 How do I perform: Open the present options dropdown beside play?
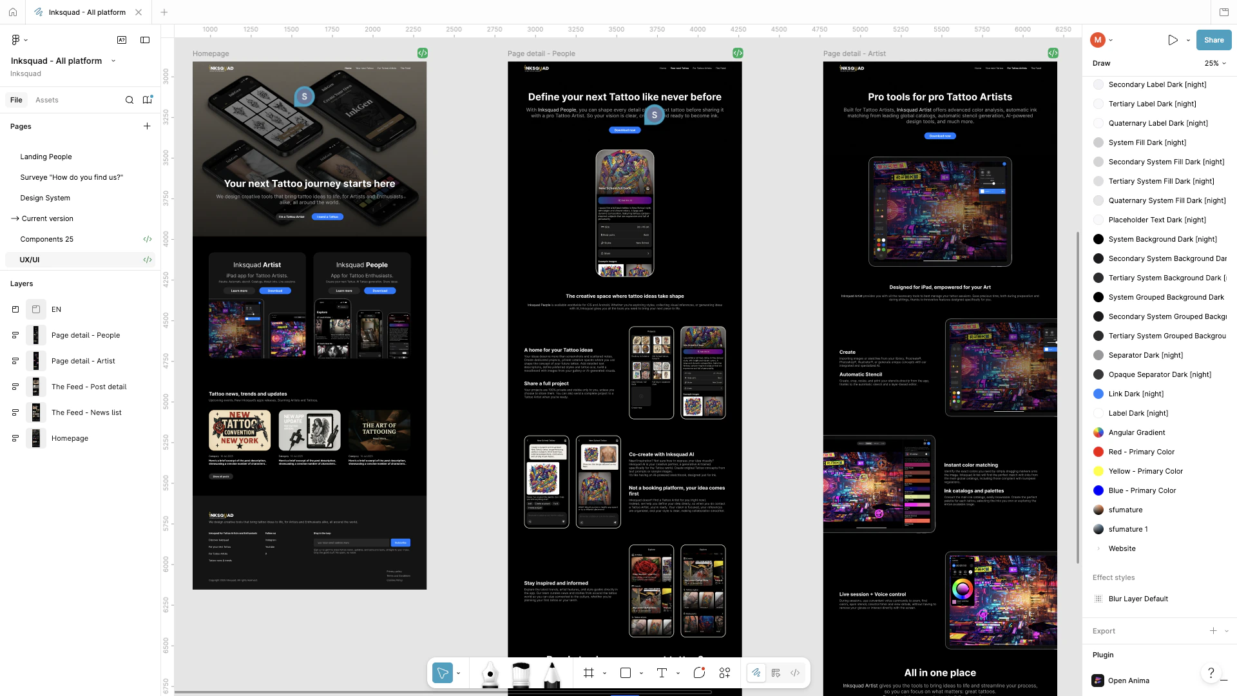point(1188,40)
